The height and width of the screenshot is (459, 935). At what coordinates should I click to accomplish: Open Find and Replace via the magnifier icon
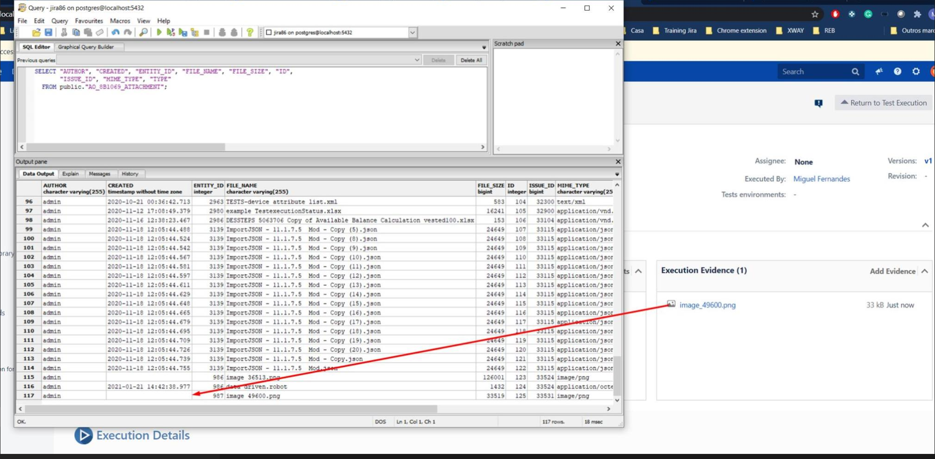pos(143,32)
